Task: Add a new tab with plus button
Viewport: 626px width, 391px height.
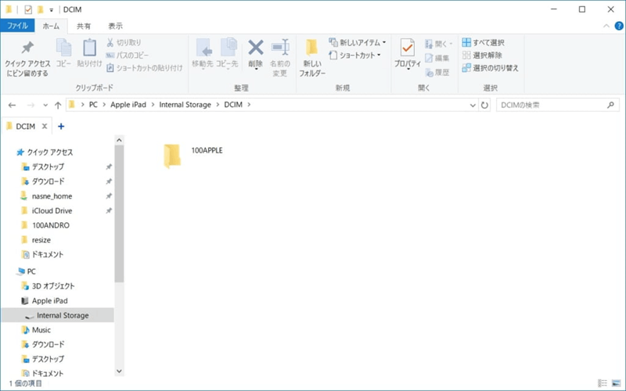Action: point(61,126)
